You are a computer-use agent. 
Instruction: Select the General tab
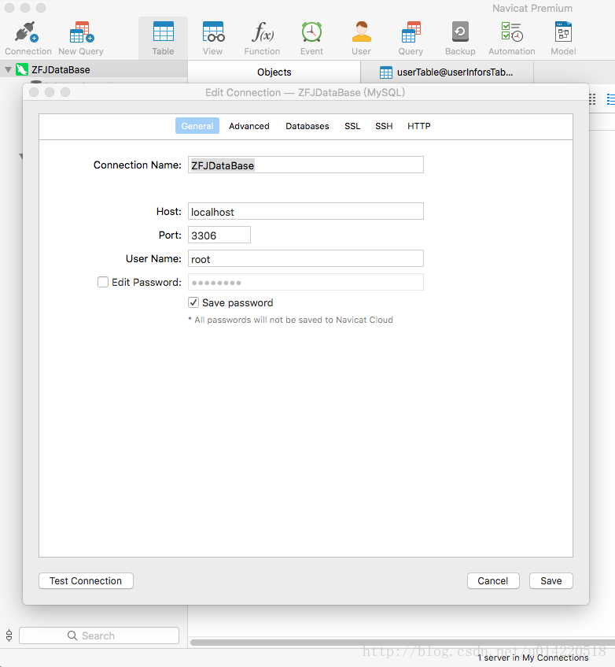coord(197,126)
